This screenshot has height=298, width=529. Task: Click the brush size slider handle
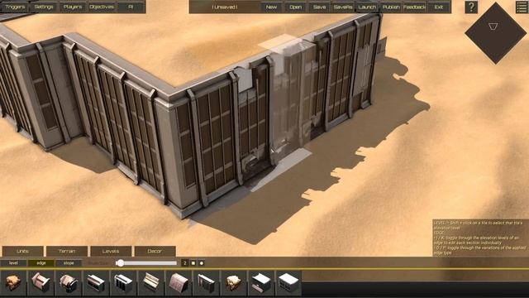click(120, 263)
